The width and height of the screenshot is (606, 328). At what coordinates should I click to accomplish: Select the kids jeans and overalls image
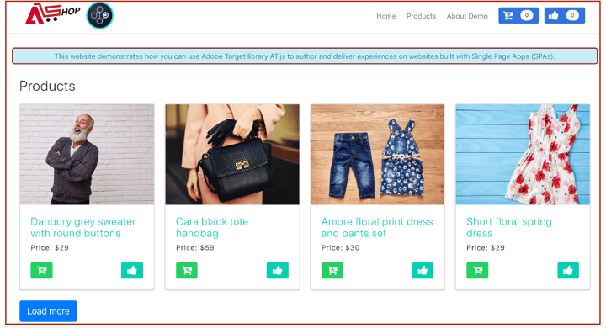378,154
